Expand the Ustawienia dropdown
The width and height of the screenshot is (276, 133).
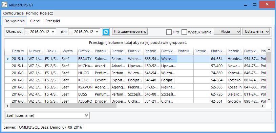click(x=256, y=32)
